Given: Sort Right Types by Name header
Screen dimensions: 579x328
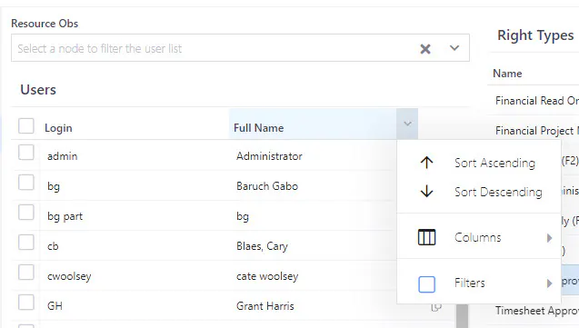Looking at the screenshot, I should [507, 74].
